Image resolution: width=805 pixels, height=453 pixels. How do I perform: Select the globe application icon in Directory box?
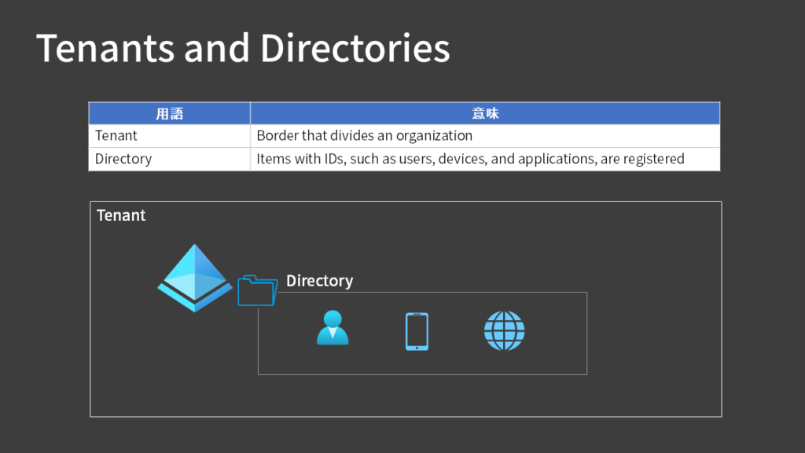coord(504,330)
